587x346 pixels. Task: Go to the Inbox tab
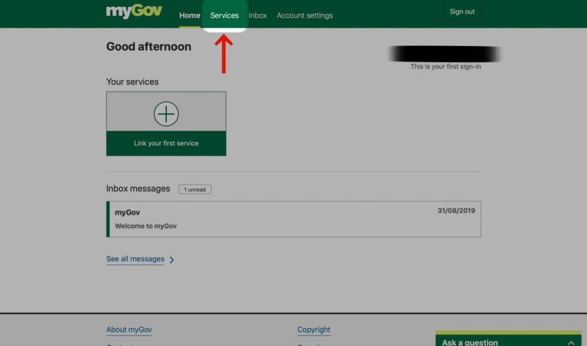click(x=257, y=15)
